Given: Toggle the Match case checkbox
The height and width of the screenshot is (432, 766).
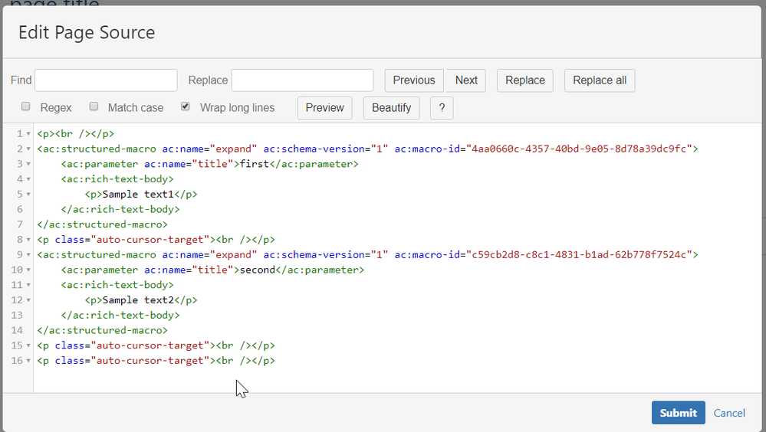Looking at the screenshot, I should 94,106.
